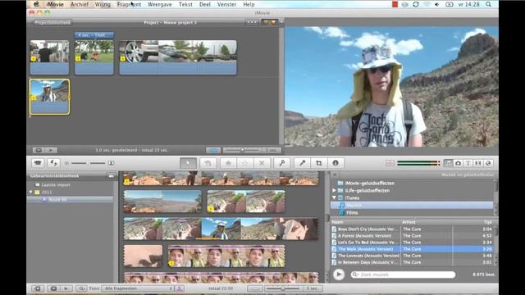Image resolution: width=525 pixels, height=295 pixels.
Task: Adjust the event browser thumbnail duration slider
Action: (283, 288)
